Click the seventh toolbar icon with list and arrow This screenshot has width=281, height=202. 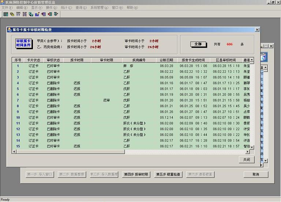44,14
